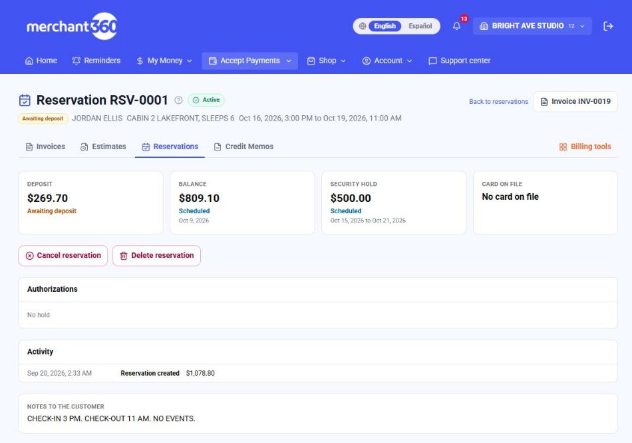Click the check icon in Active badge
The height and width of the screenshot is (443, 632).
(196, 100)
